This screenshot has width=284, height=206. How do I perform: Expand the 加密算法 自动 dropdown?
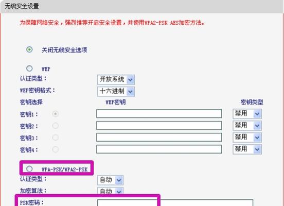[110, 191]
